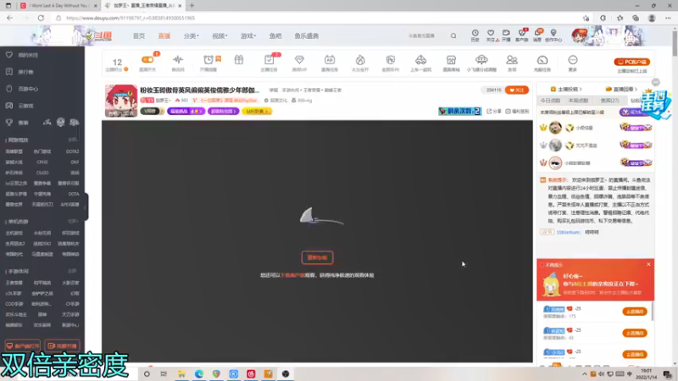Open File Explorer from the taskbar
This screenshot has height=381, width=678.
pos(181,374)
